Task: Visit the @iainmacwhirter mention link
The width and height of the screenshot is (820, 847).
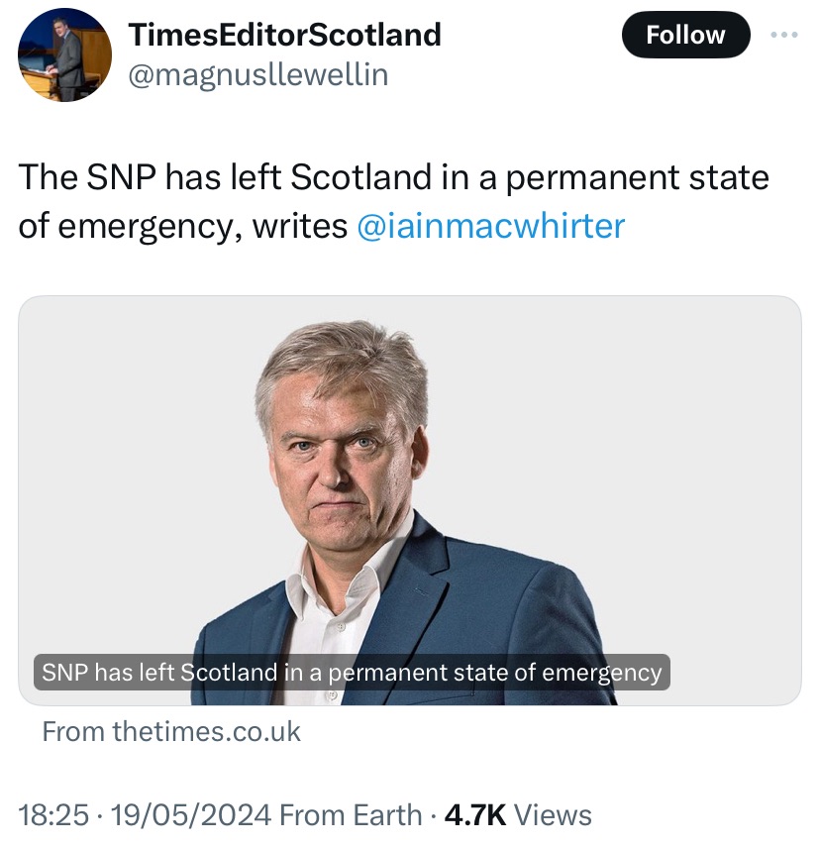Action: tap(490, 226)
